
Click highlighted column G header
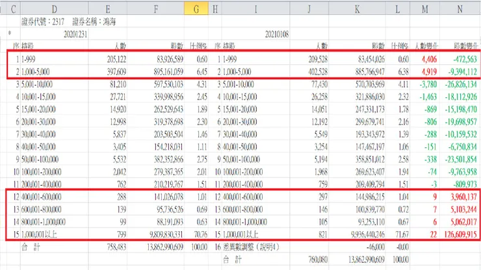(x=196, y=9)
